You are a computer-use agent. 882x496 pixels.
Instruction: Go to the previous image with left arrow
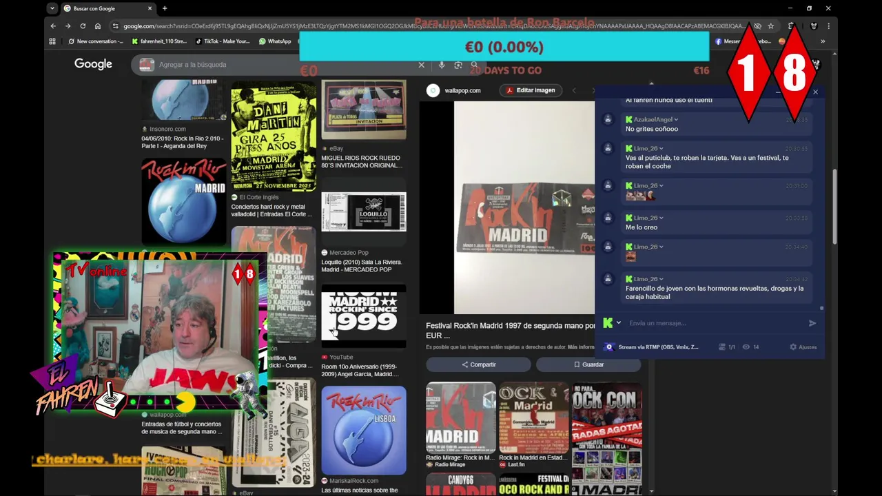point(573,90)
